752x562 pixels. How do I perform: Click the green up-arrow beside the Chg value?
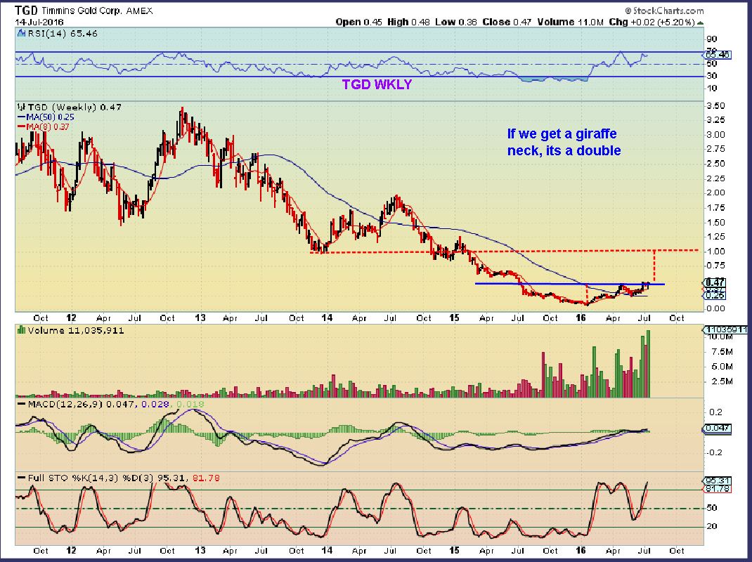point(700,22)
